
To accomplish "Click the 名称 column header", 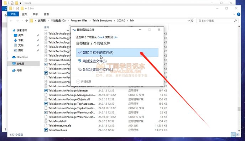I will [x=47, y=27].
